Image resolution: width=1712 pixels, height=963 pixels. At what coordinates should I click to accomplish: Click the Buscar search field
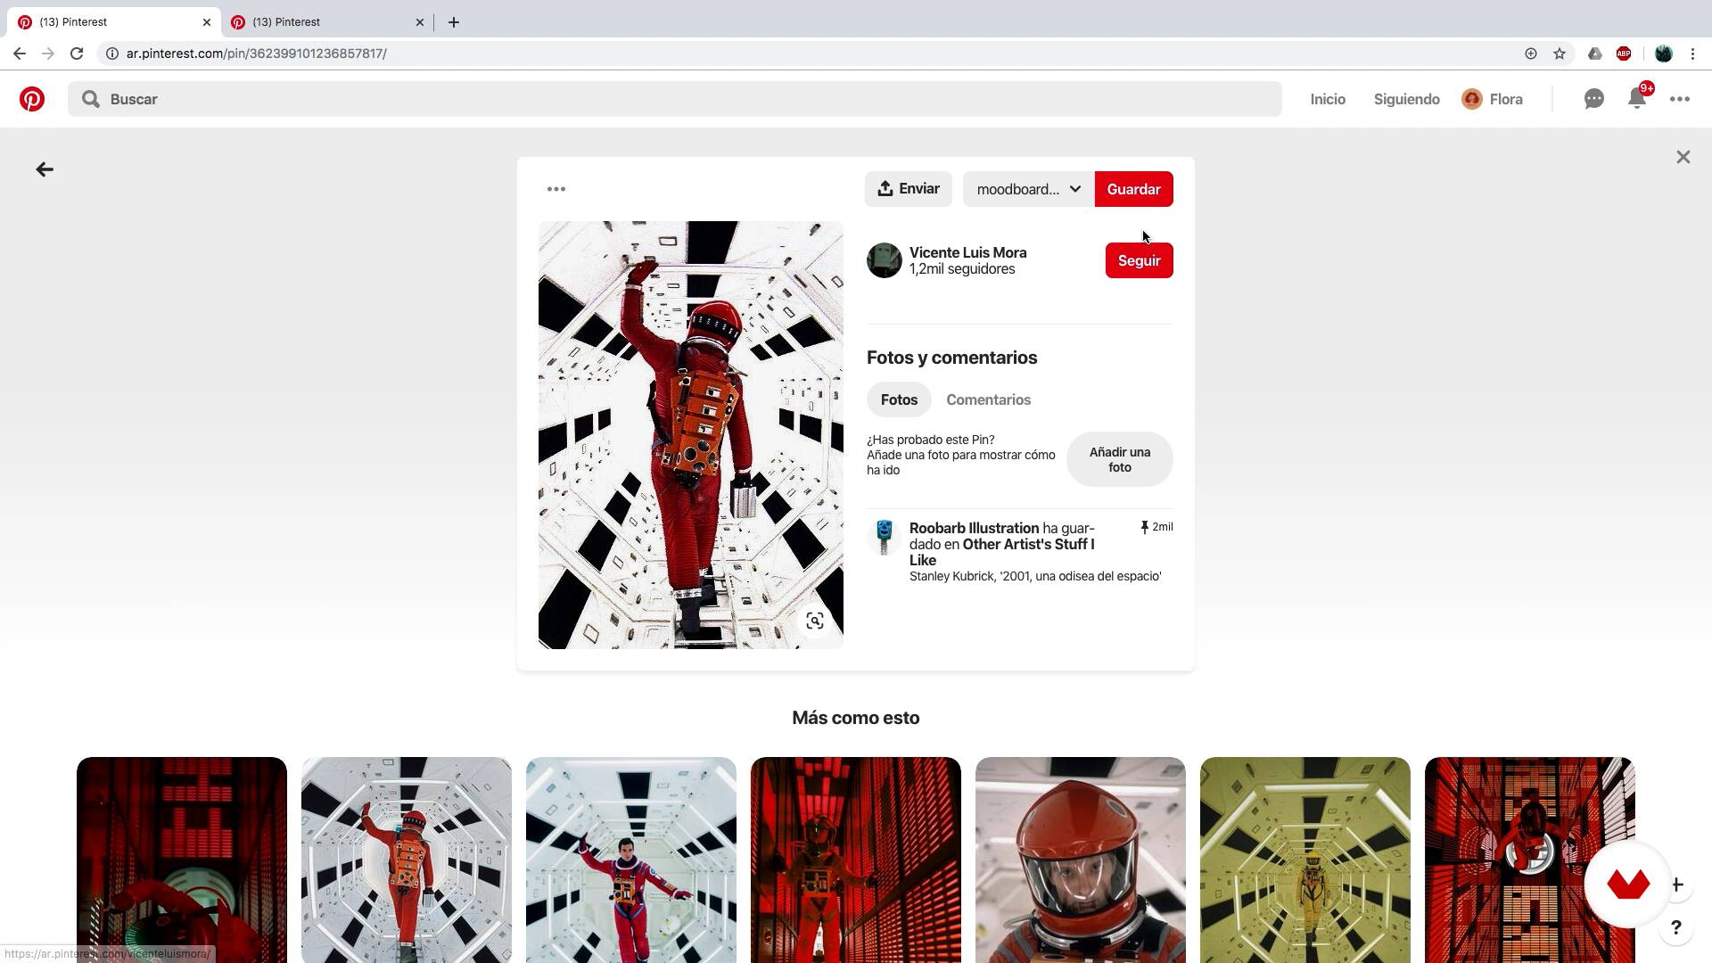[x=674, y=99]
